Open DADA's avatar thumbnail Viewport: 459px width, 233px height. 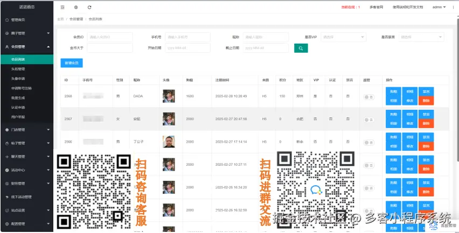coord(169,96)
